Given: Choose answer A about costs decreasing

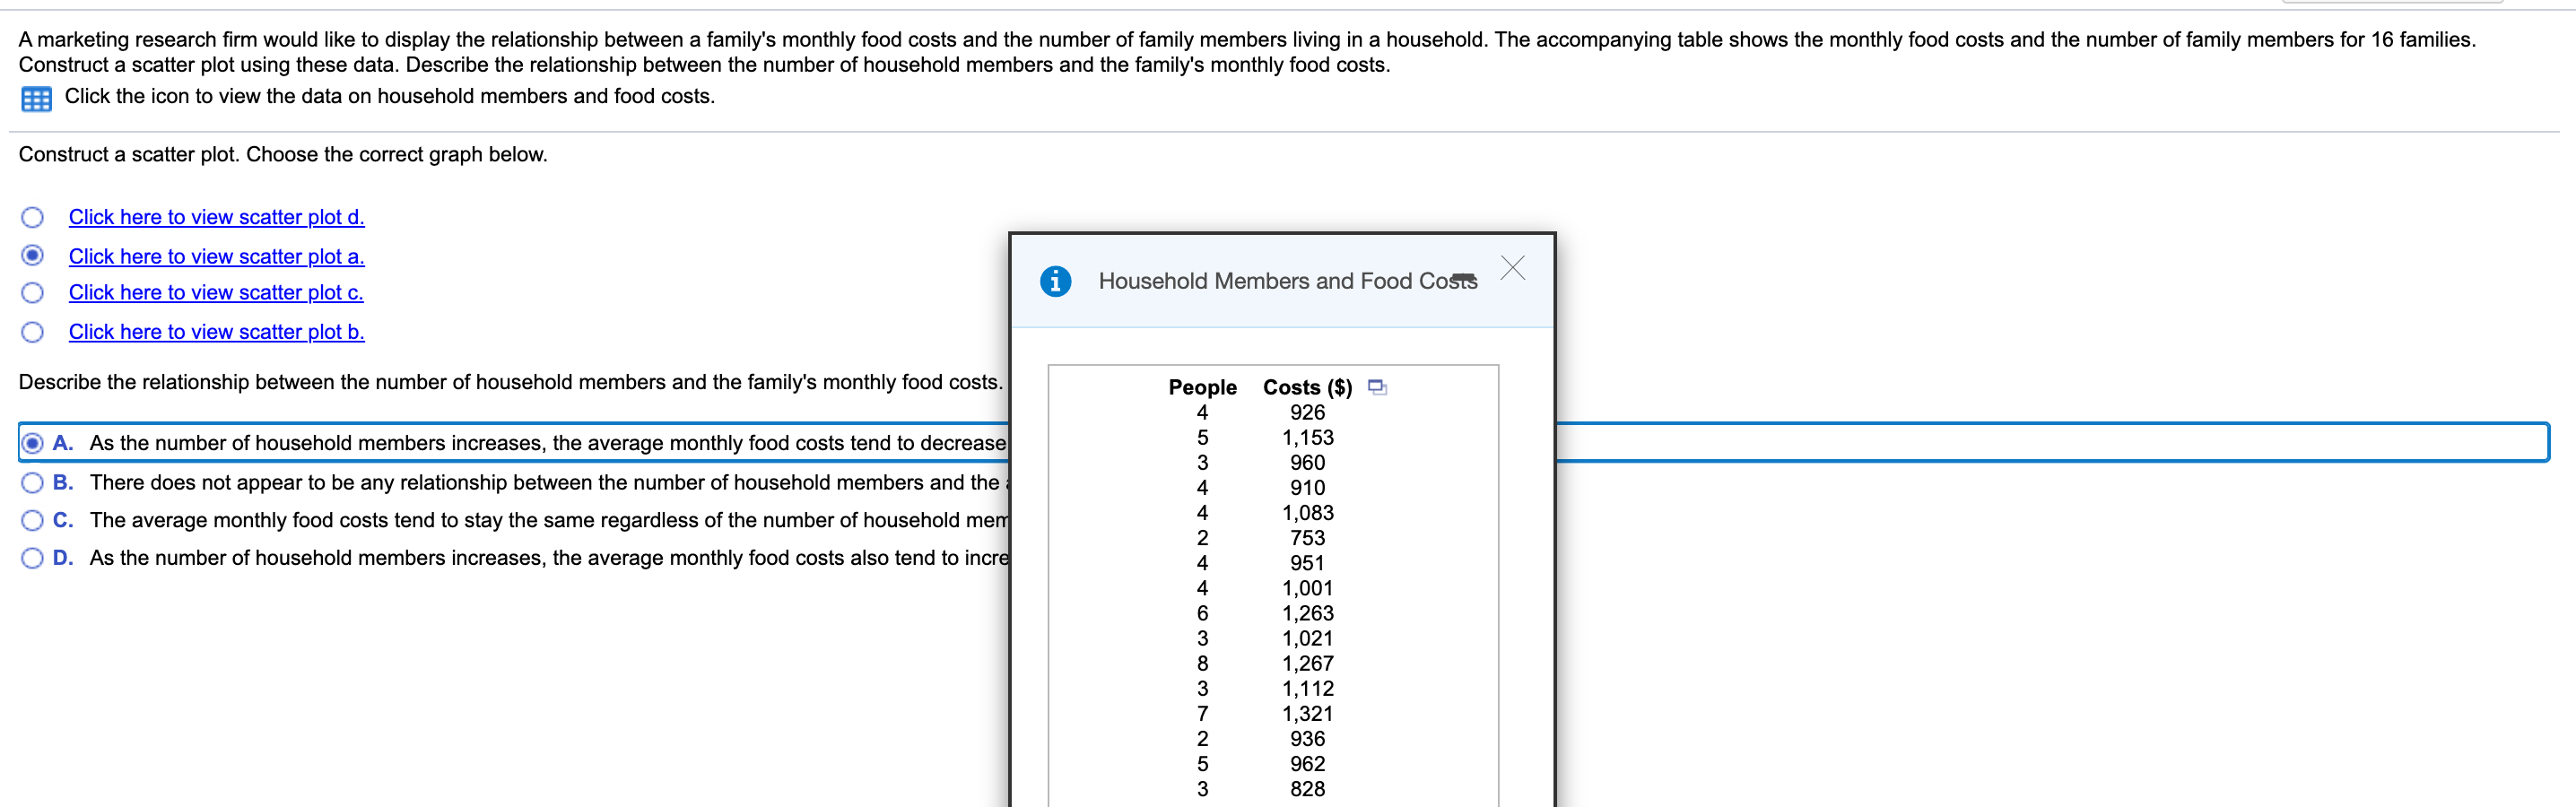Looking at the screenshot, I should point(33,442).
